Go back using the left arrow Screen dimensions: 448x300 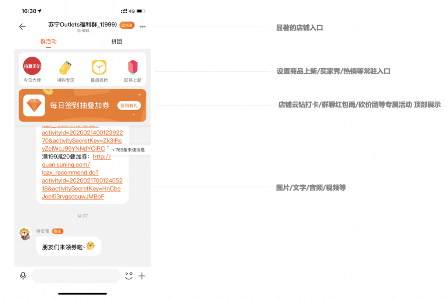22,26
